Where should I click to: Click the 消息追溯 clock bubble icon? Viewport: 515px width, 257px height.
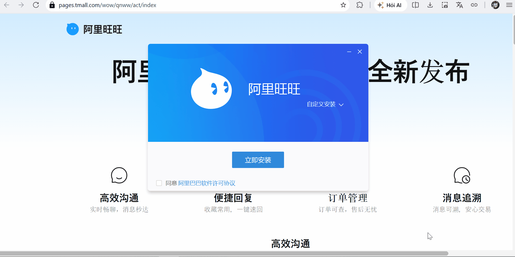462,175
